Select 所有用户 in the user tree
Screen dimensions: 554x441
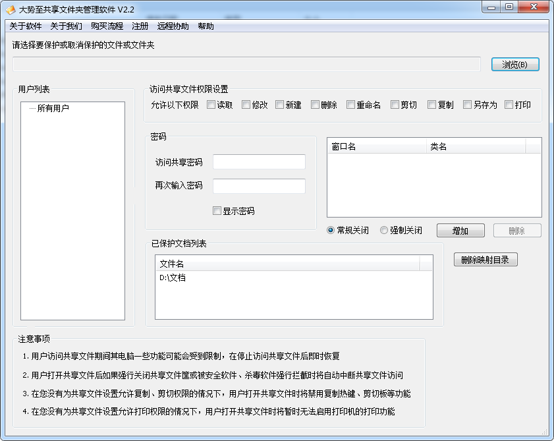point(53,109)
